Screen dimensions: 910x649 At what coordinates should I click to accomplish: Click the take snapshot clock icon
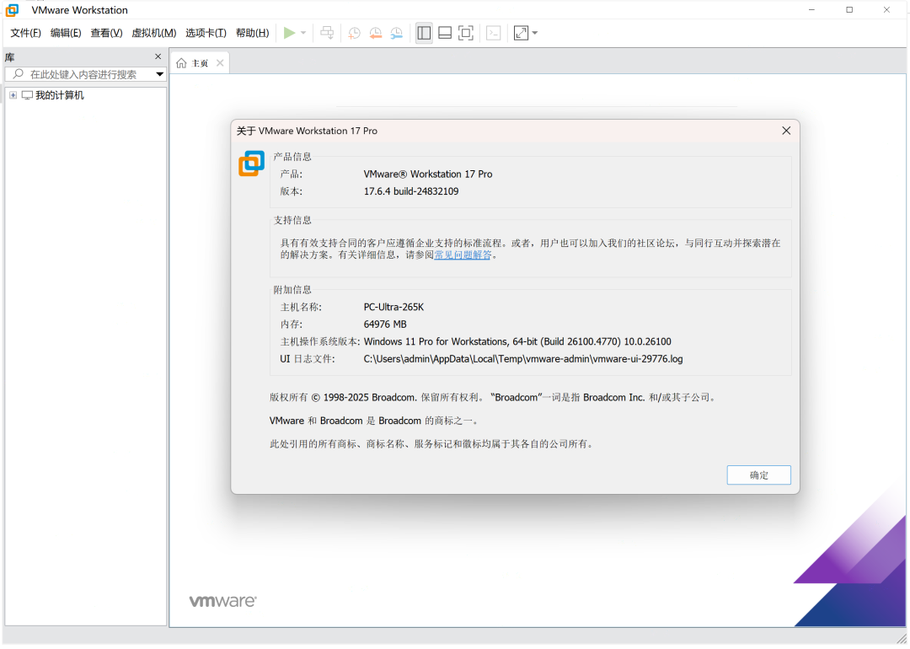(354, 33)
